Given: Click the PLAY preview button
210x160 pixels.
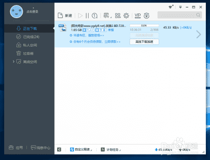Looking at the screenshot, I should [x=88, y=30].
